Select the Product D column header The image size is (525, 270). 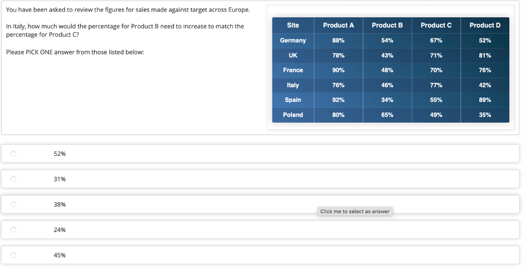click(485, 25)
